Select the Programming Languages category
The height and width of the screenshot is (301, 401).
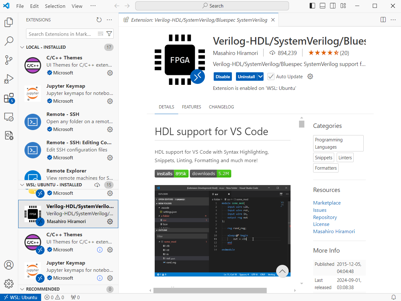(x=338, y=143)
